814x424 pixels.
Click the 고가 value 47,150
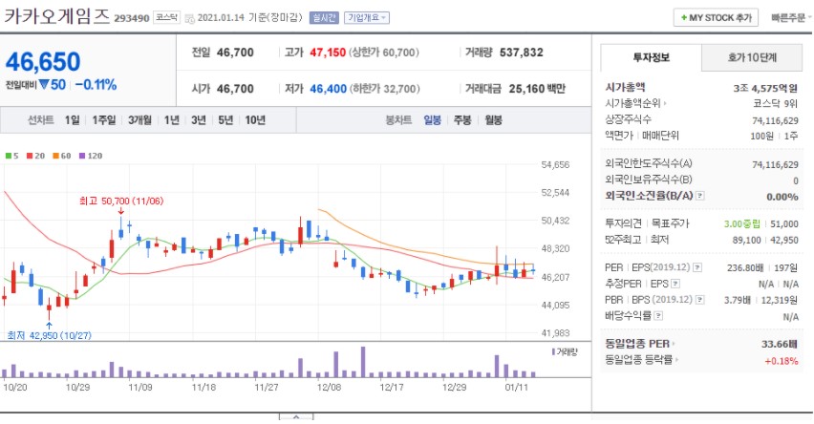pyautogui.click(x=328, y=53)
